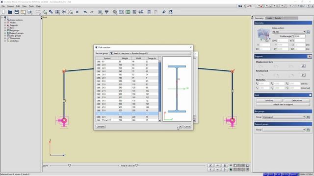The height and width of the screenshot is (176, 314).
Task: Select the IPE 600 row in table
Action: [x=127, y=117]
